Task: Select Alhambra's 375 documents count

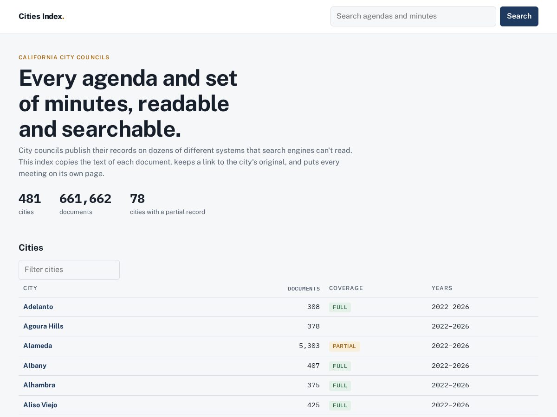Action: [313, 385]
